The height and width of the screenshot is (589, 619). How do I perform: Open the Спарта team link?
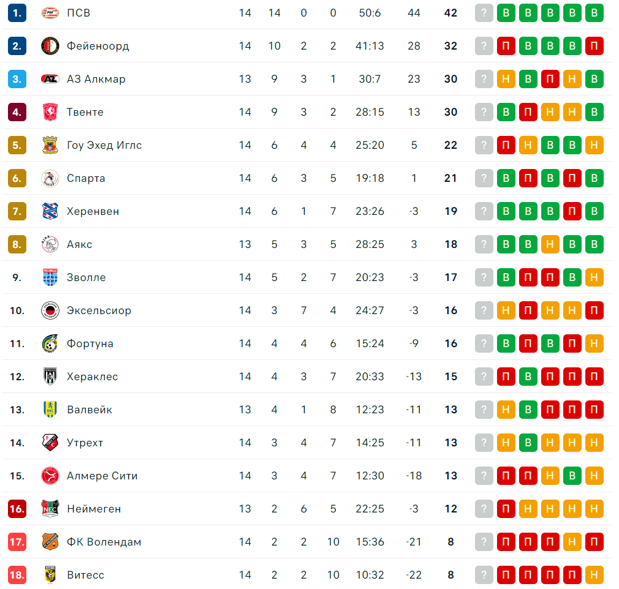click(x=86, y=178)
